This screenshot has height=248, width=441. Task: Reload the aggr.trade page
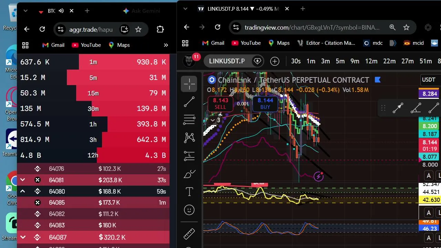pyautogui.click(x=42, y=29)
